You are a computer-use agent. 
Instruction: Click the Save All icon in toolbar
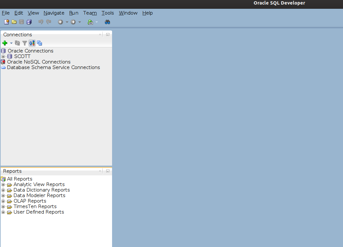point(29,22)
